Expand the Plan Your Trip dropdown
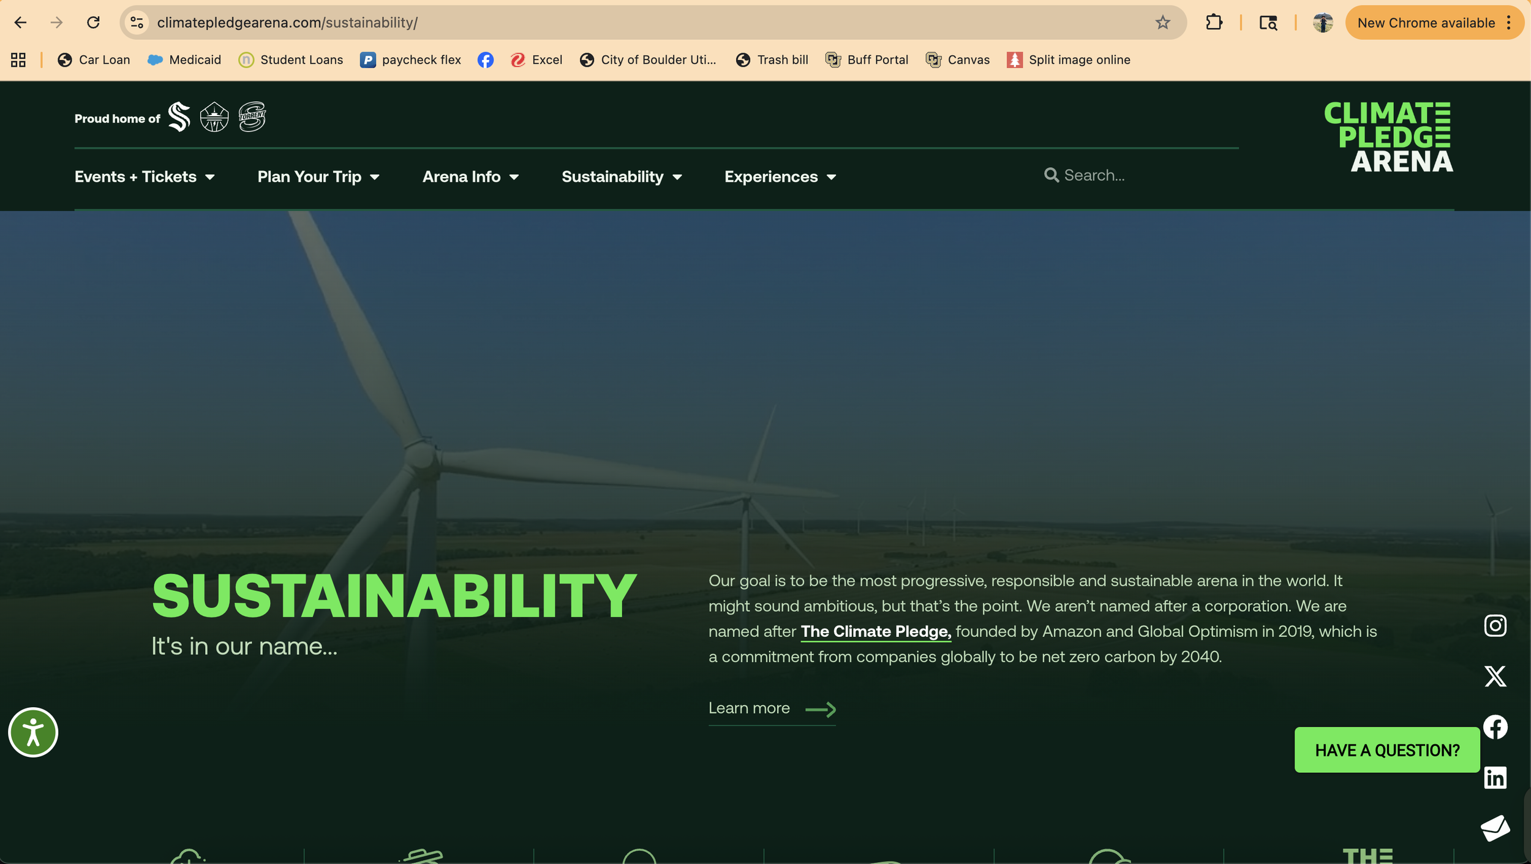1531x864 pixels. click(318, 177)
